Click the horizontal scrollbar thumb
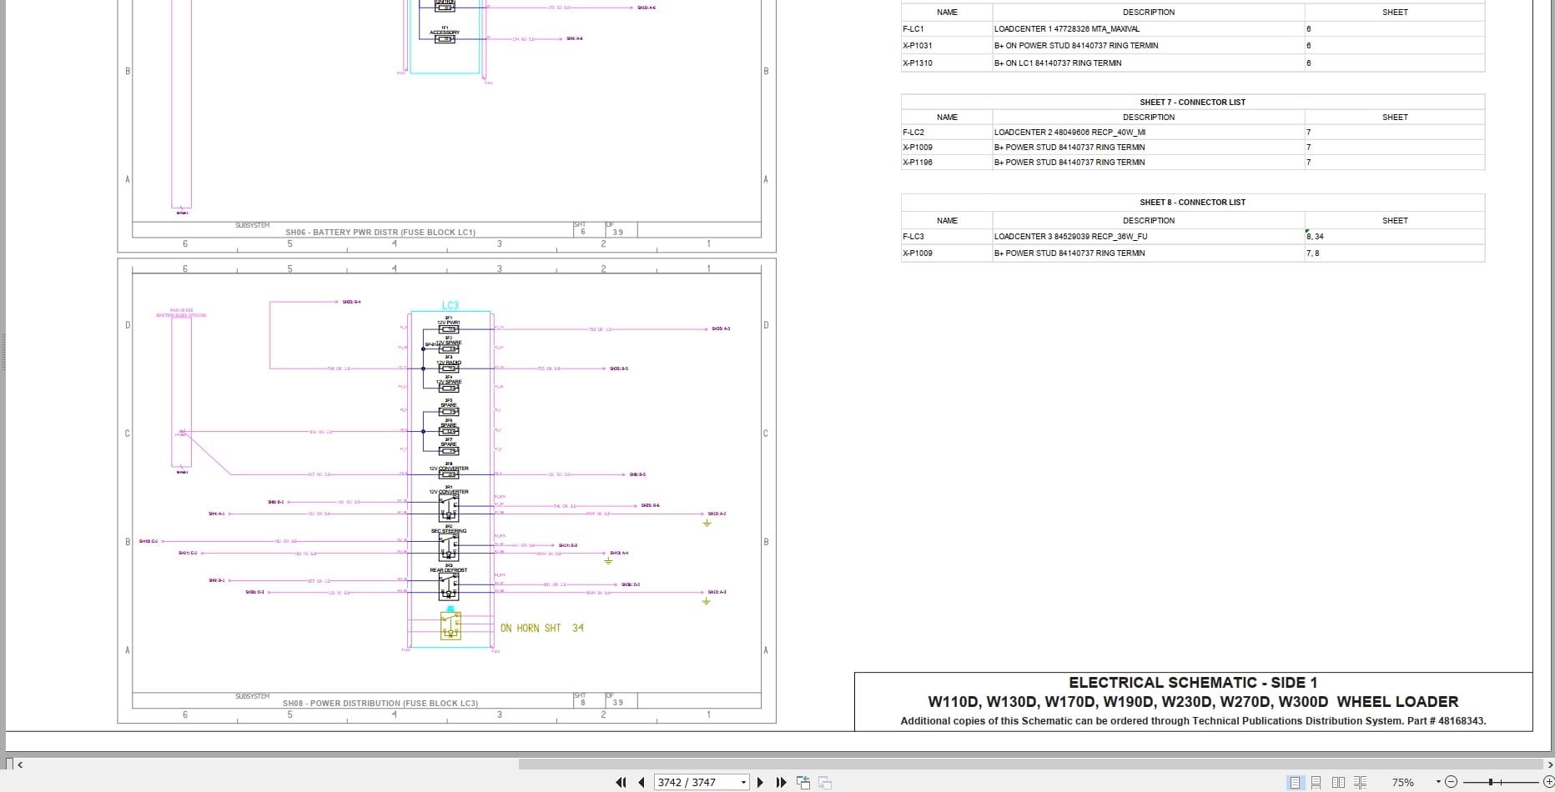1555x792 pixels. (1030, 764)
